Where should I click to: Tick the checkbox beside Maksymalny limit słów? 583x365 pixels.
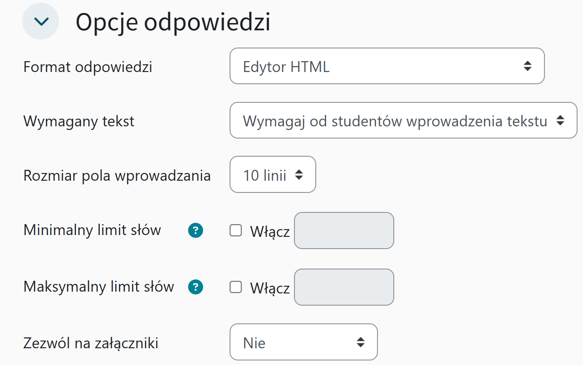235,287
